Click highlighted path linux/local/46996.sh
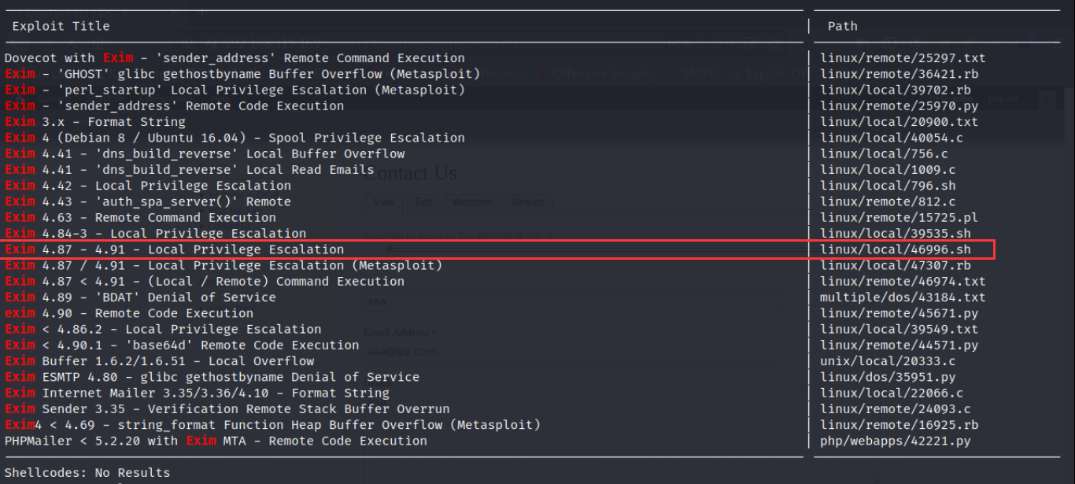1075x484 pixels. [x=896, y=249]
